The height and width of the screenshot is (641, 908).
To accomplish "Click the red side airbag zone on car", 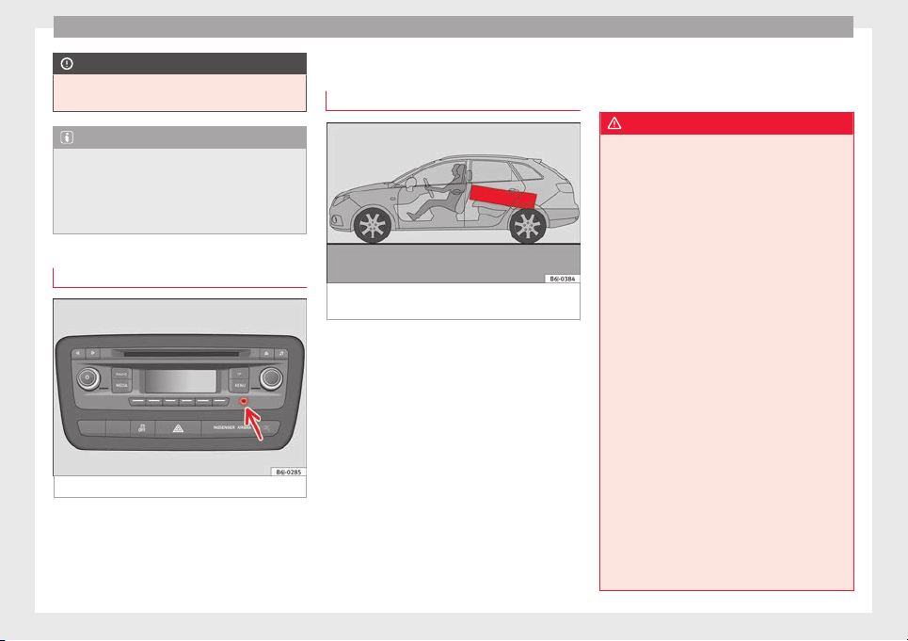I will pos(502,197).
